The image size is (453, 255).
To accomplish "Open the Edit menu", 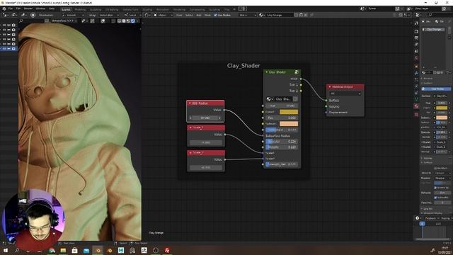I will click(x=18, y=8).
